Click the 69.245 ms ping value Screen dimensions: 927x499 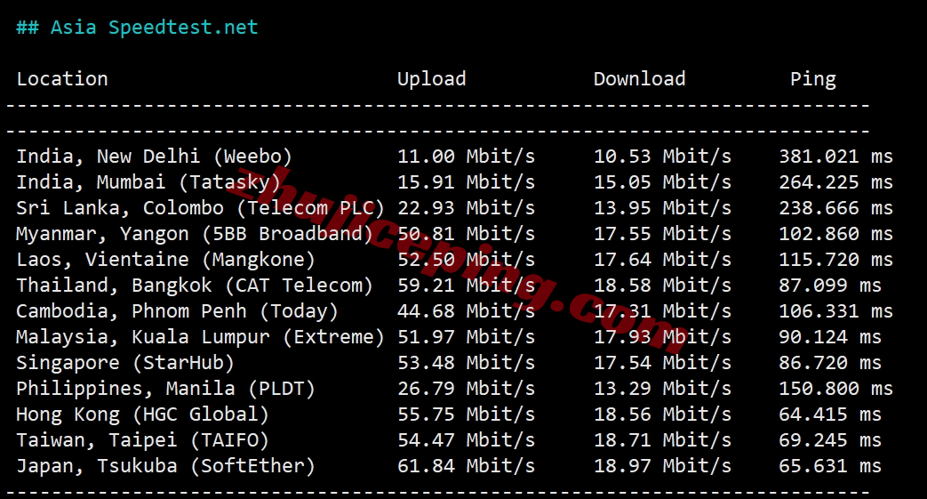[830, 439]
